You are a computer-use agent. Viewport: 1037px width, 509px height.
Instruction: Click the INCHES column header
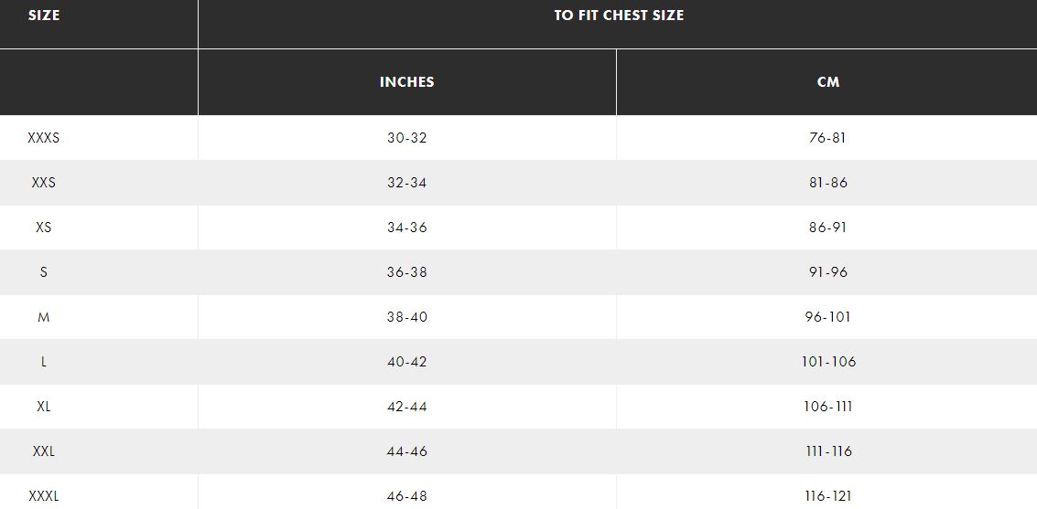click(x=406, y=82)
